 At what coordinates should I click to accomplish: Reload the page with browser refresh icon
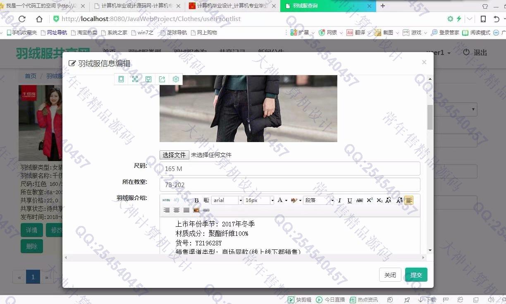click(22, 19)
